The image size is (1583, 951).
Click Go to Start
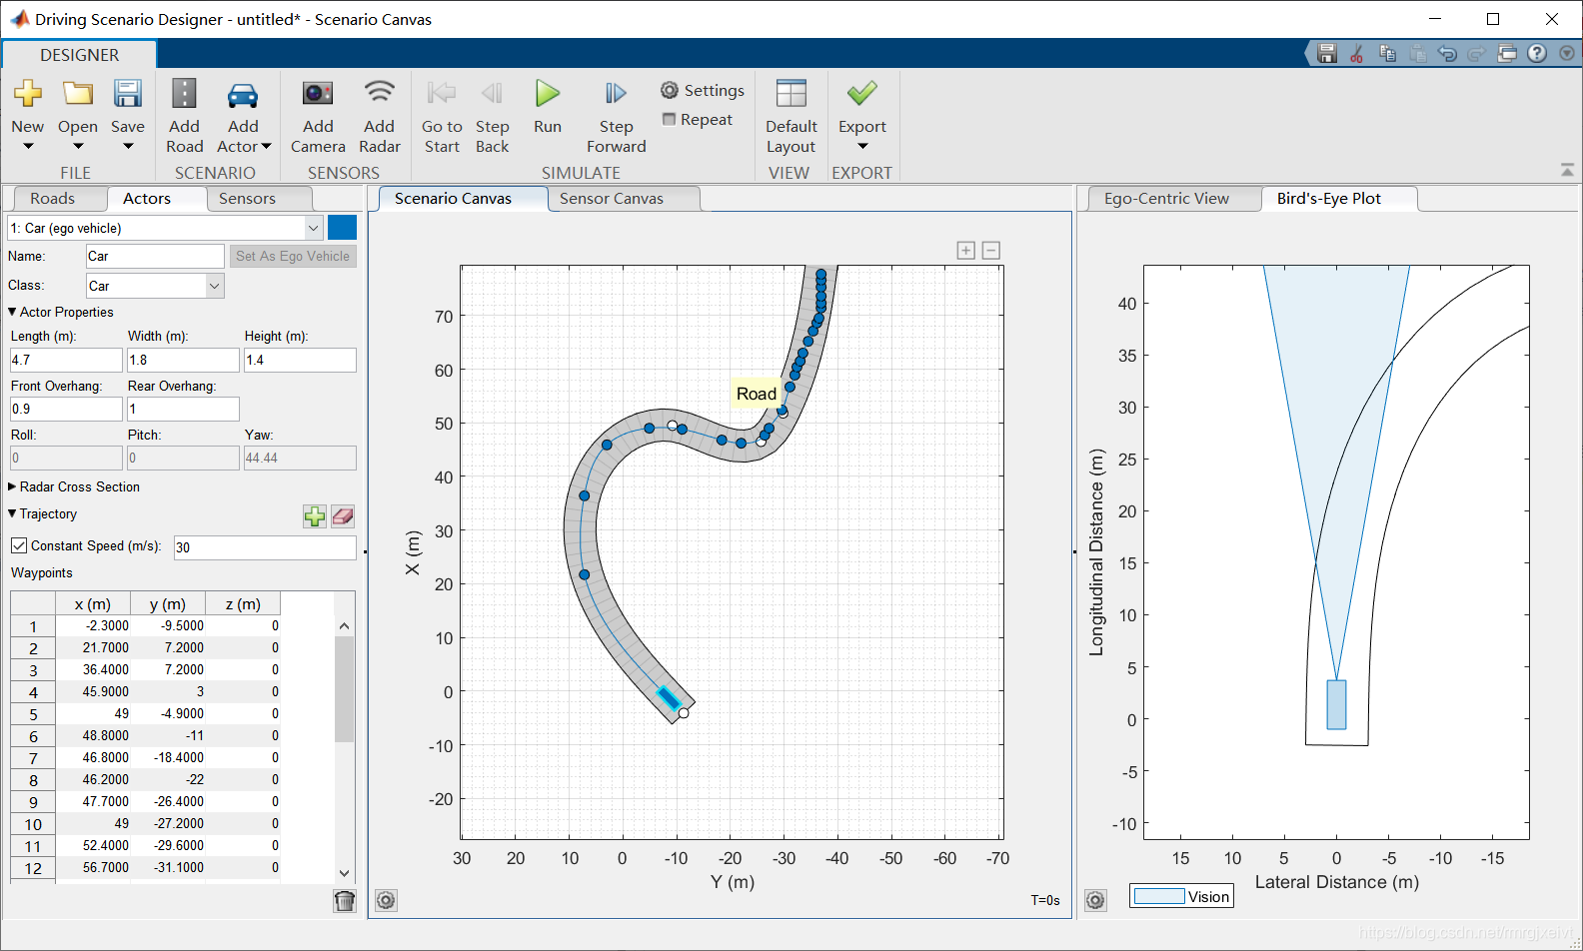pyautogui.click(x=442, y=116)
